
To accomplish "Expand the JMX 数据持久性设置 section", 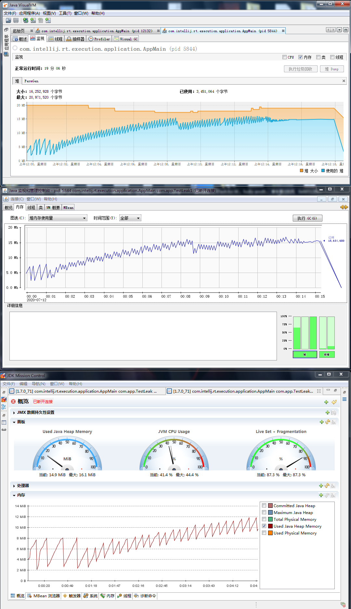I will (x=14, y=413).
